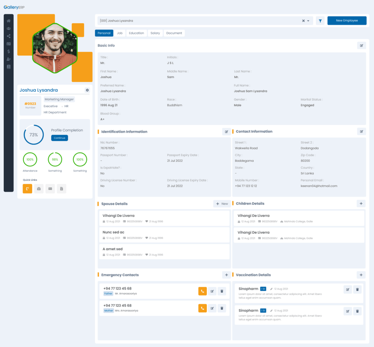Click the share icon in the sidebar
Viewport: 374px width, 347px height.
pos(8,36)
